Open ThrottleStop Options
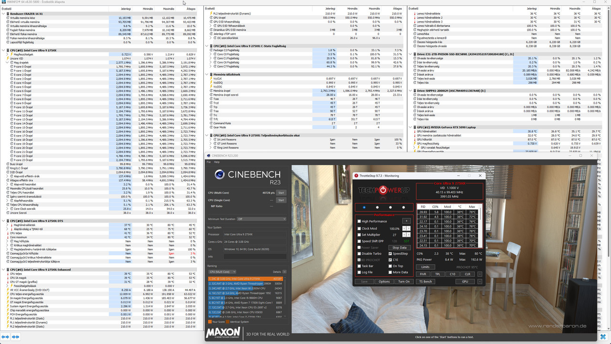Screen dimensions: 611x344 click(384, 281)
